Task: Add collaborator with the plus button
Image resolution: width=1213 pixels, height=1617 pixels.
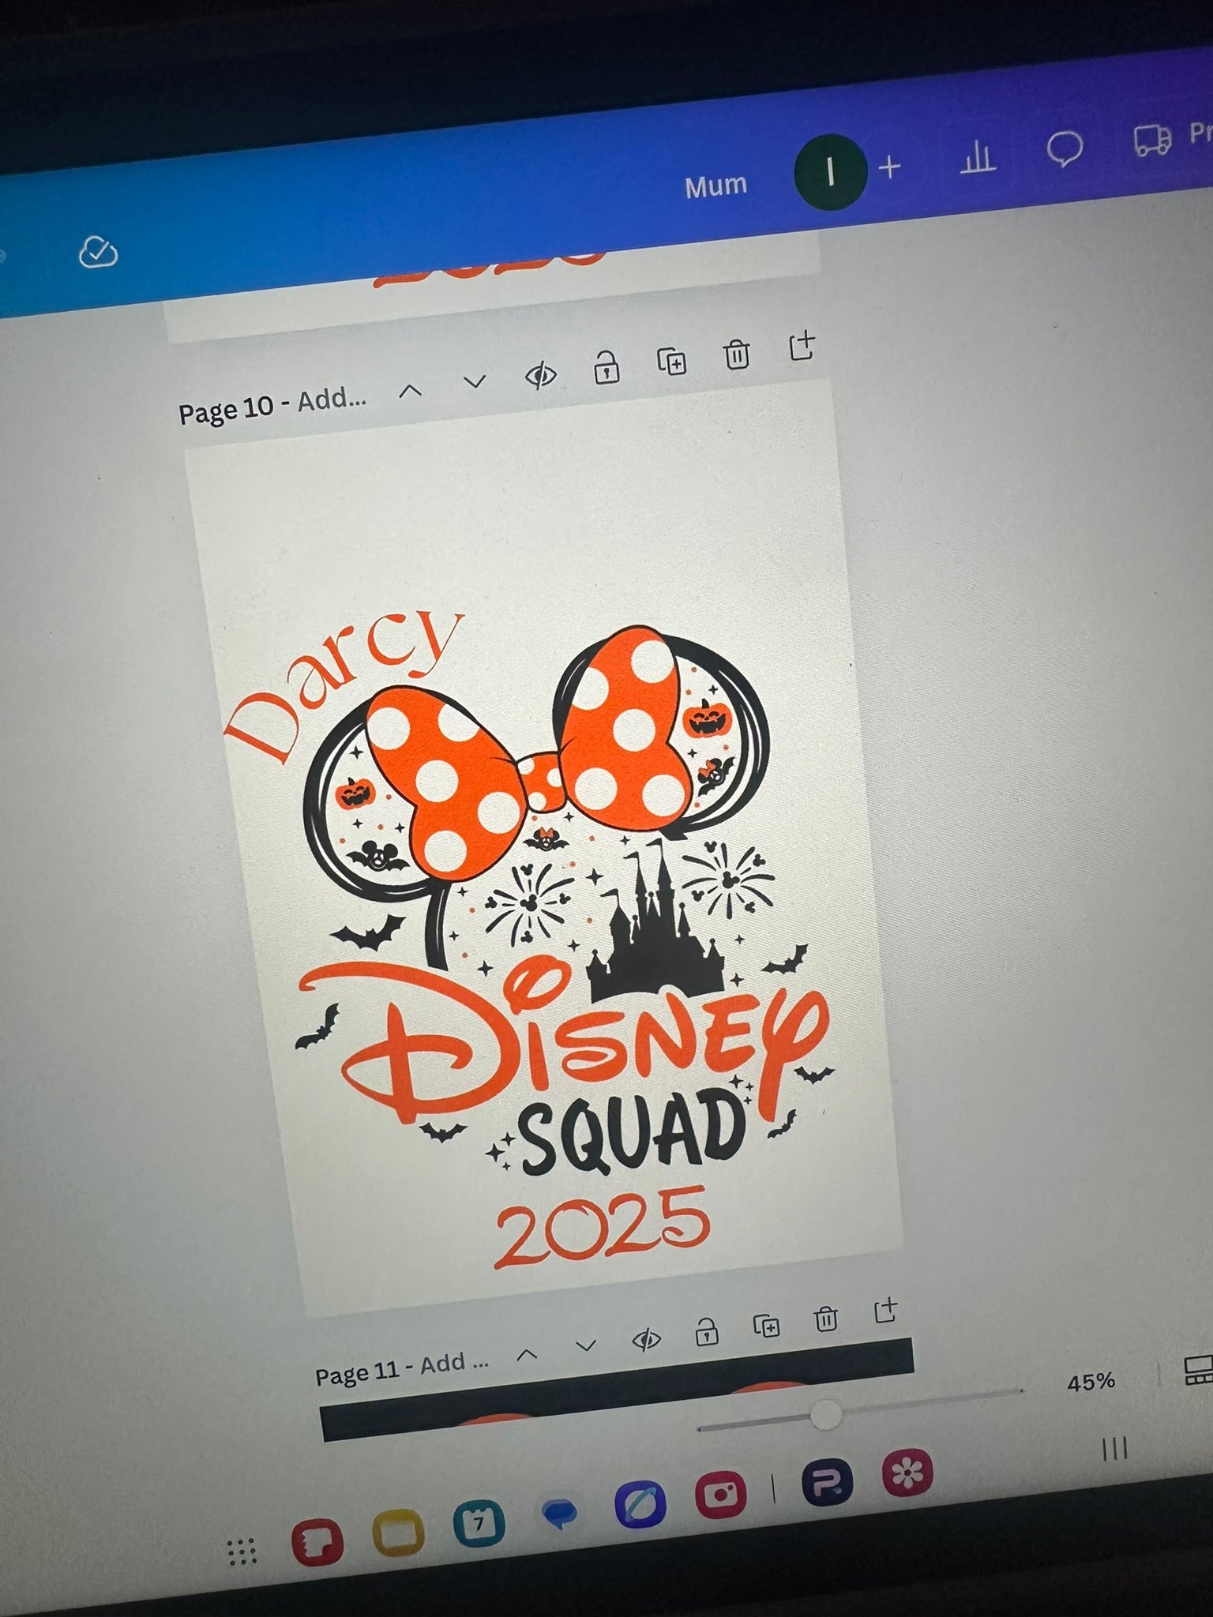Action: click(890, 167)
